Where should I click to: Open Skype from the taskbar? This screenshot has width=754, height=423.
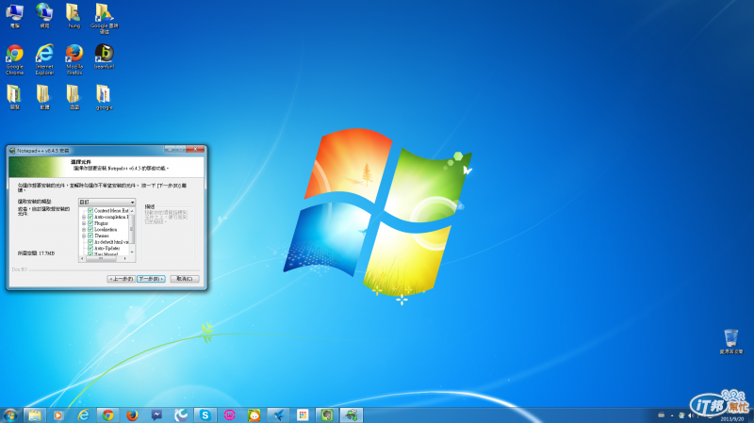(x=205, y=415)
